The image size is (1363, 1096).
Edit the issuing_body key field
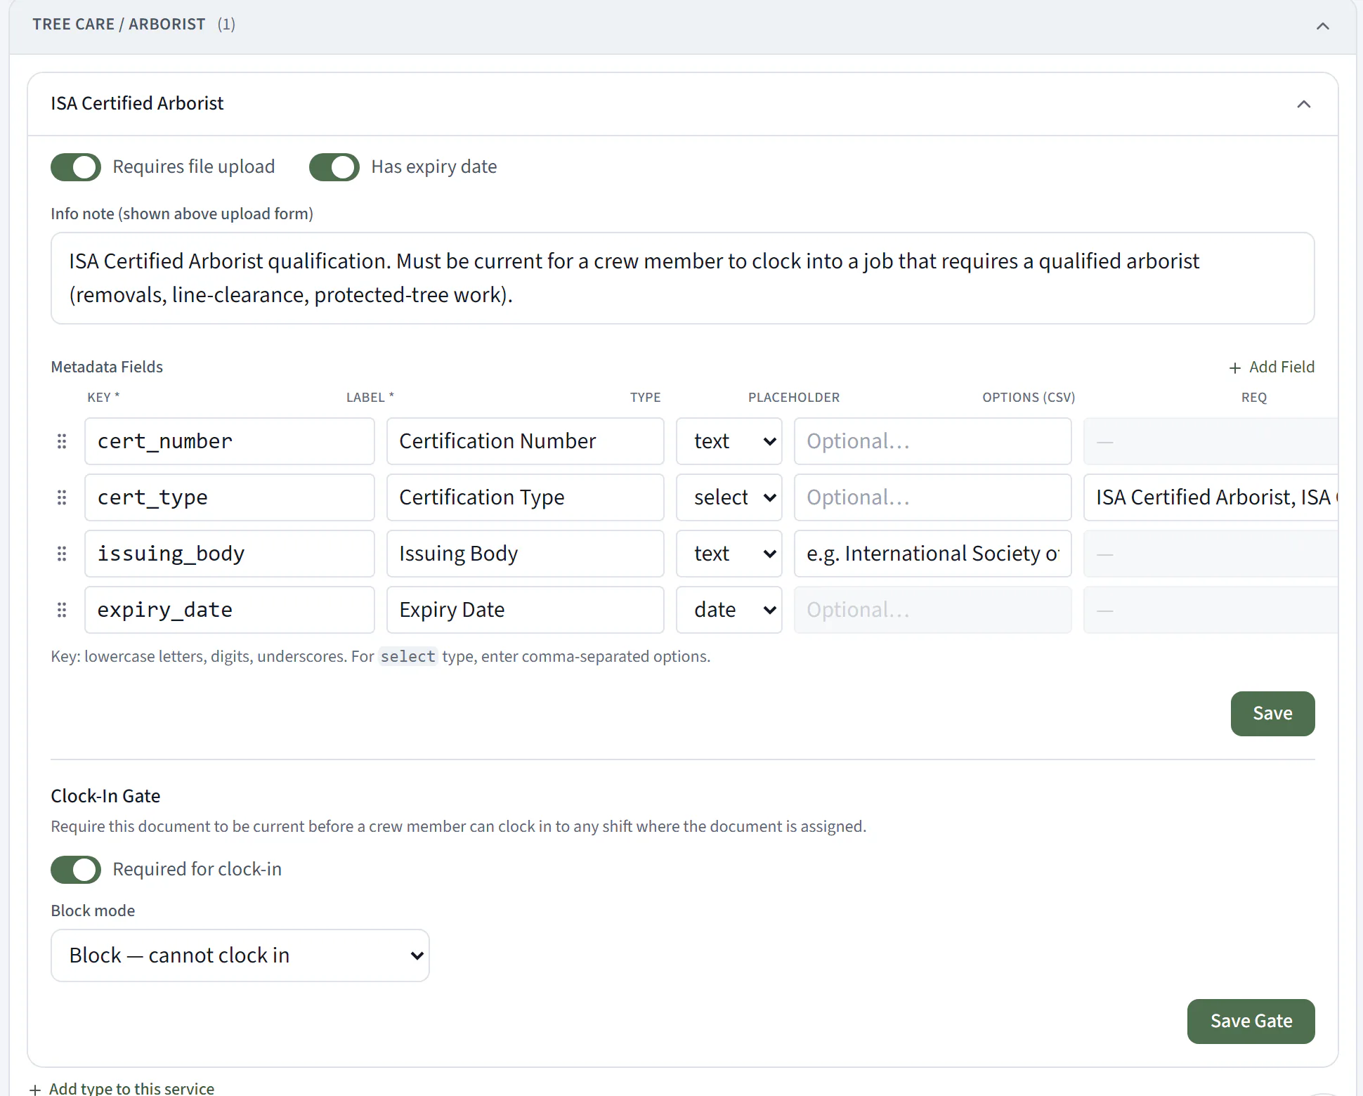point(230,554)
